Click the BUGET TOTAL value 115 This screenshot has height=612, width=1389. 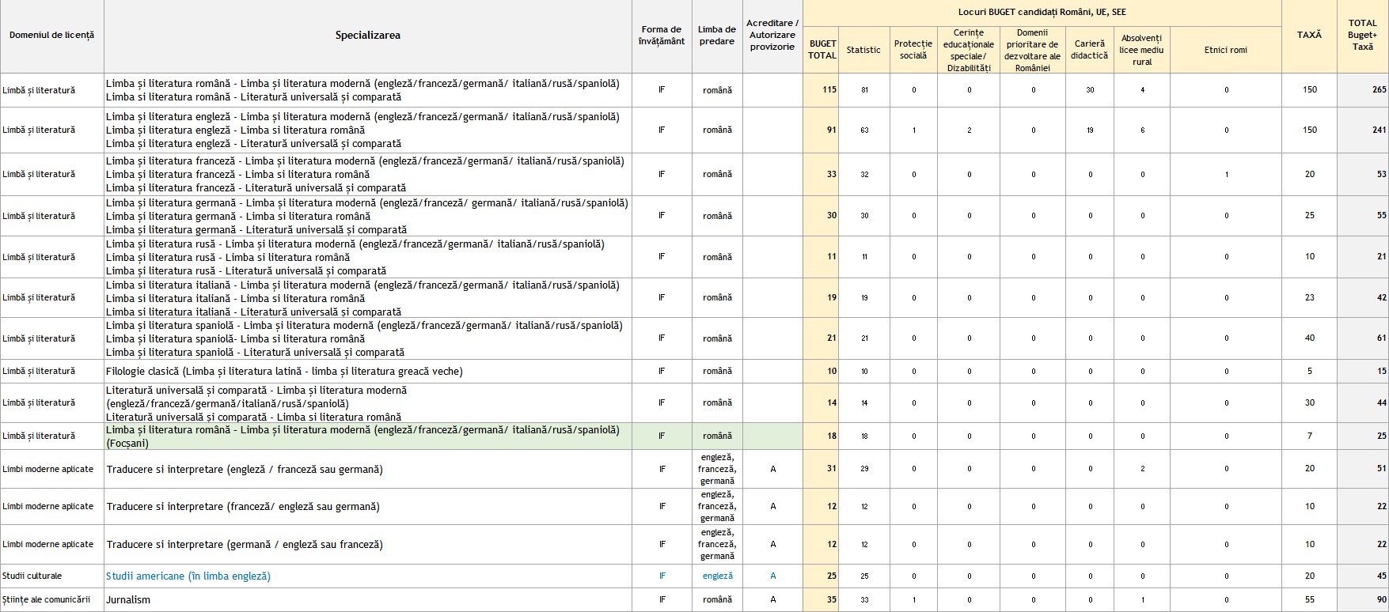tap(821, 90)
